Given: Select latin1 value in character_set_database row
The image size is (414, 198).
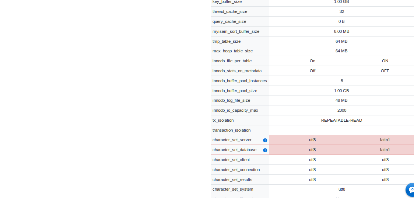Looking at the screenshot, I should (385, 150).
